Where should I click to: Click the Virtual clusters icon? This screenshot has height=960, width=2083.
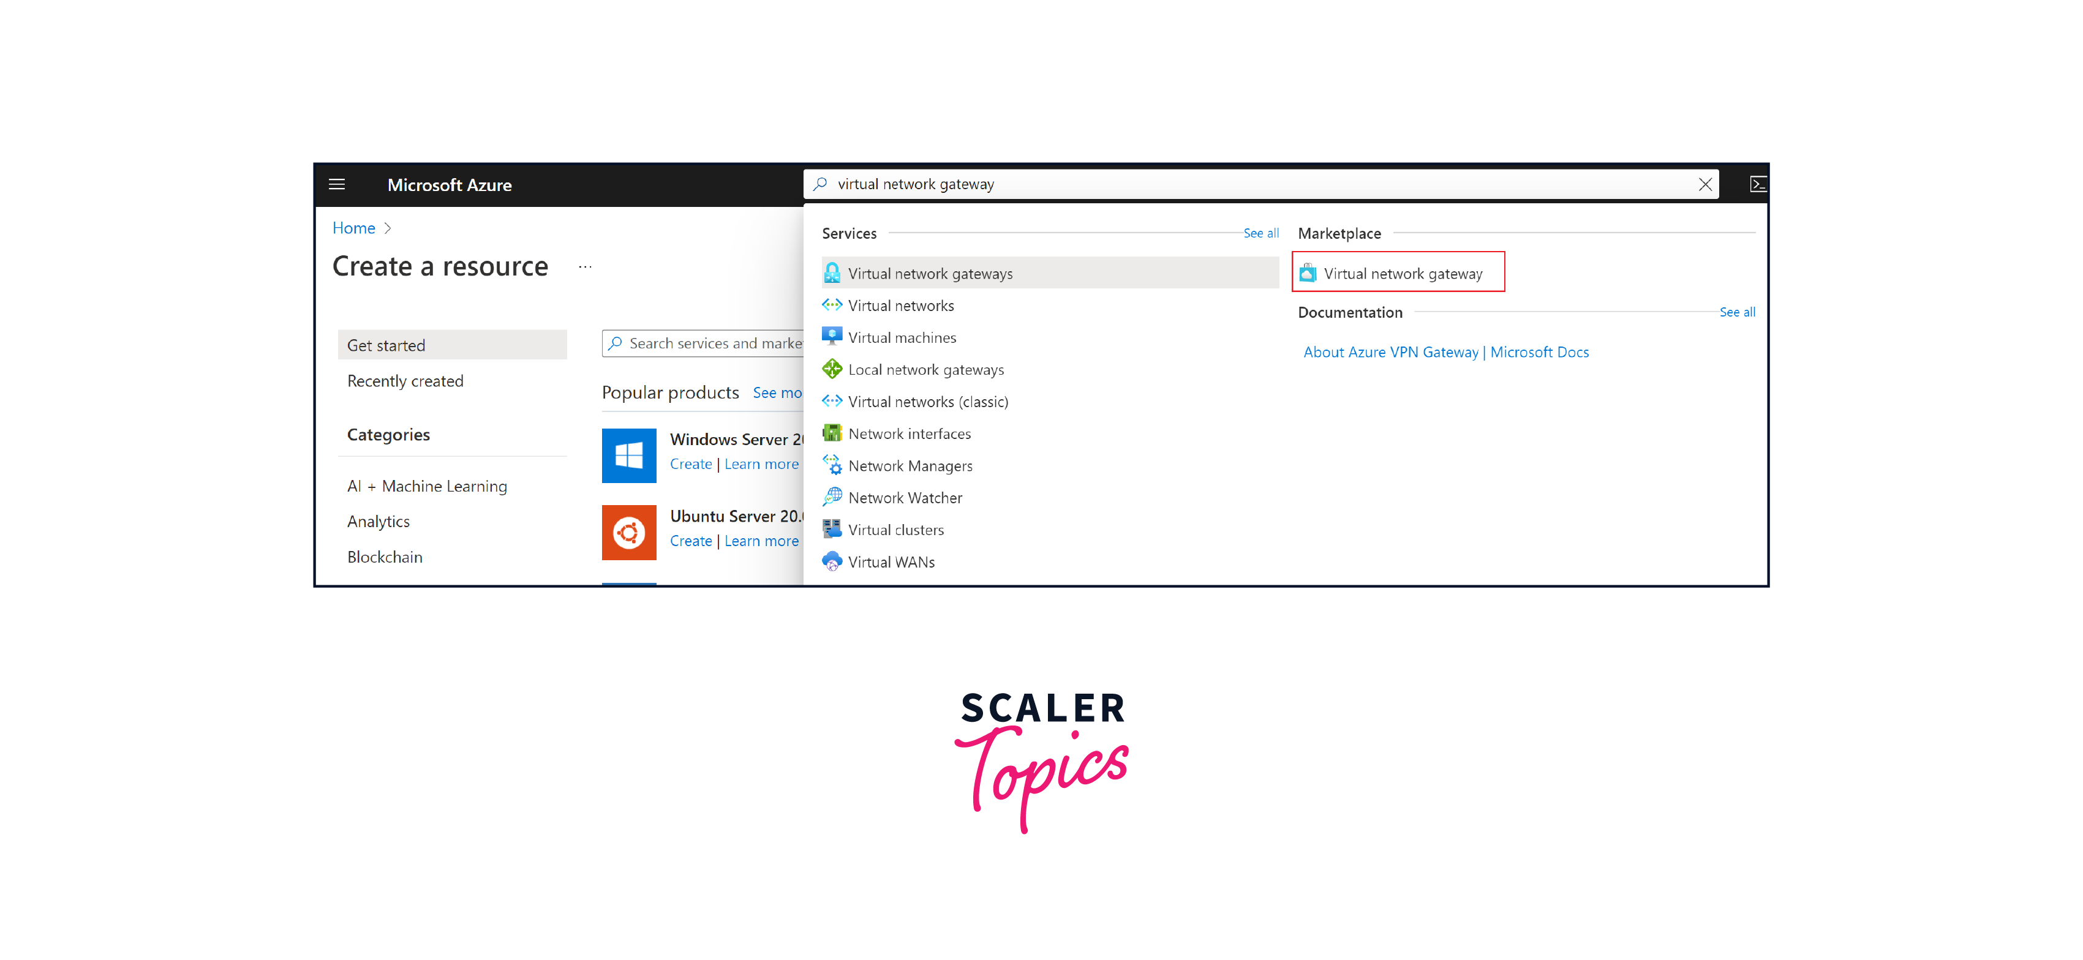[831, 530]
